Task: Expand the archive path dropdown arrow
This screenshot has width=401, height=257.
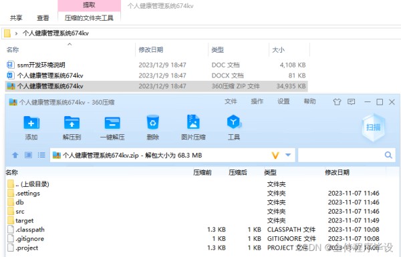Action: pos(288,155)
